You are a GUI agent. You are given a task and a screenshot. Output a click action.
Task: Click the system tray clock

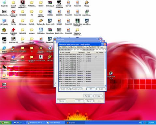151,123
